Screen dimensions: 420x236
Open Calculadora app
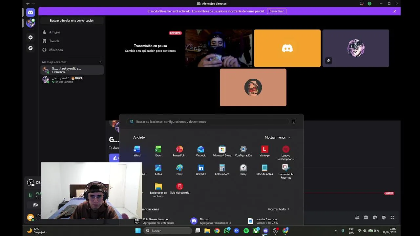click(x=222, y=170)
